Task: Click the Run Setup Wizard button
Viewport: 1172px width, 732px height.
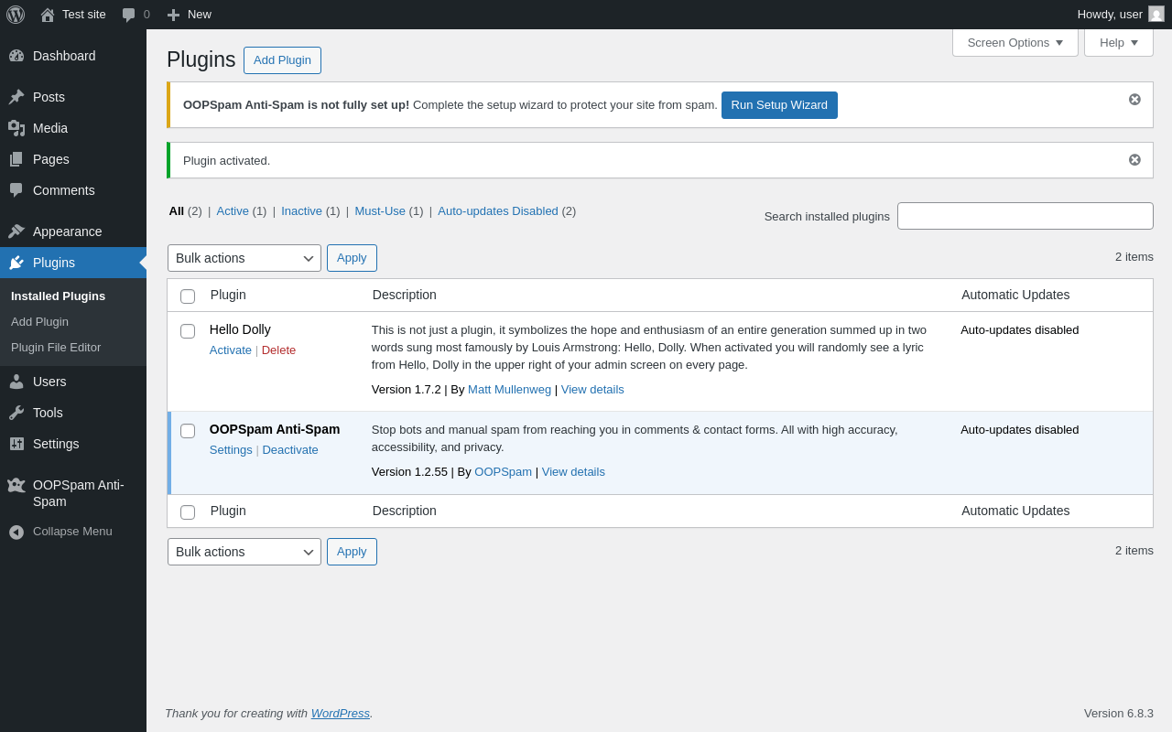Action: (x=779, y=105)
